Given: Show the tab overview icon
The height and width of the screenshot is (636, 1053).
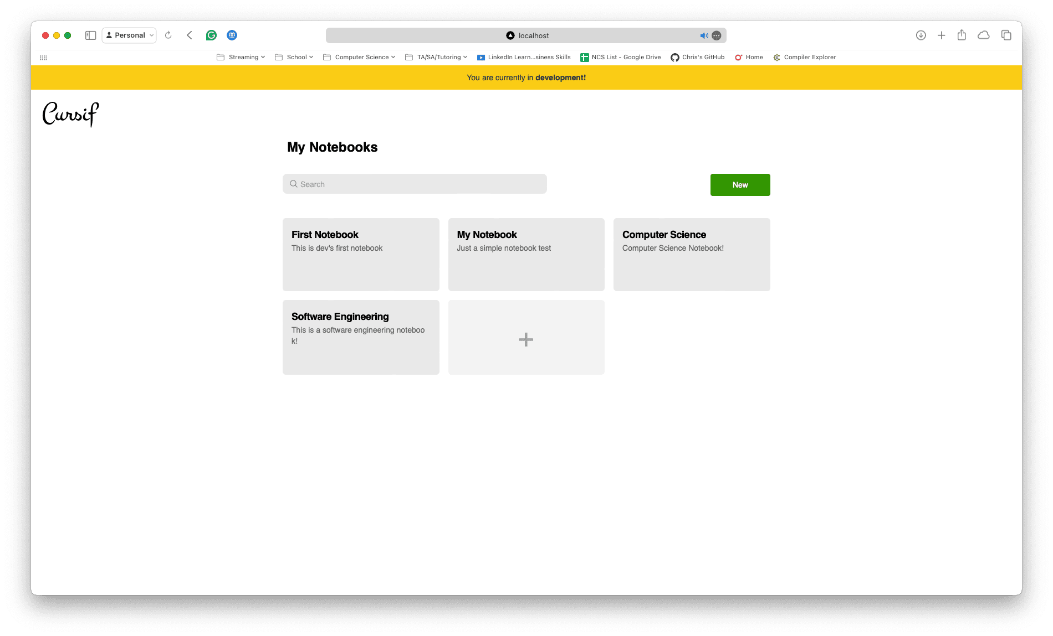Looking at the screenshot, I should tap(1006, 35).
